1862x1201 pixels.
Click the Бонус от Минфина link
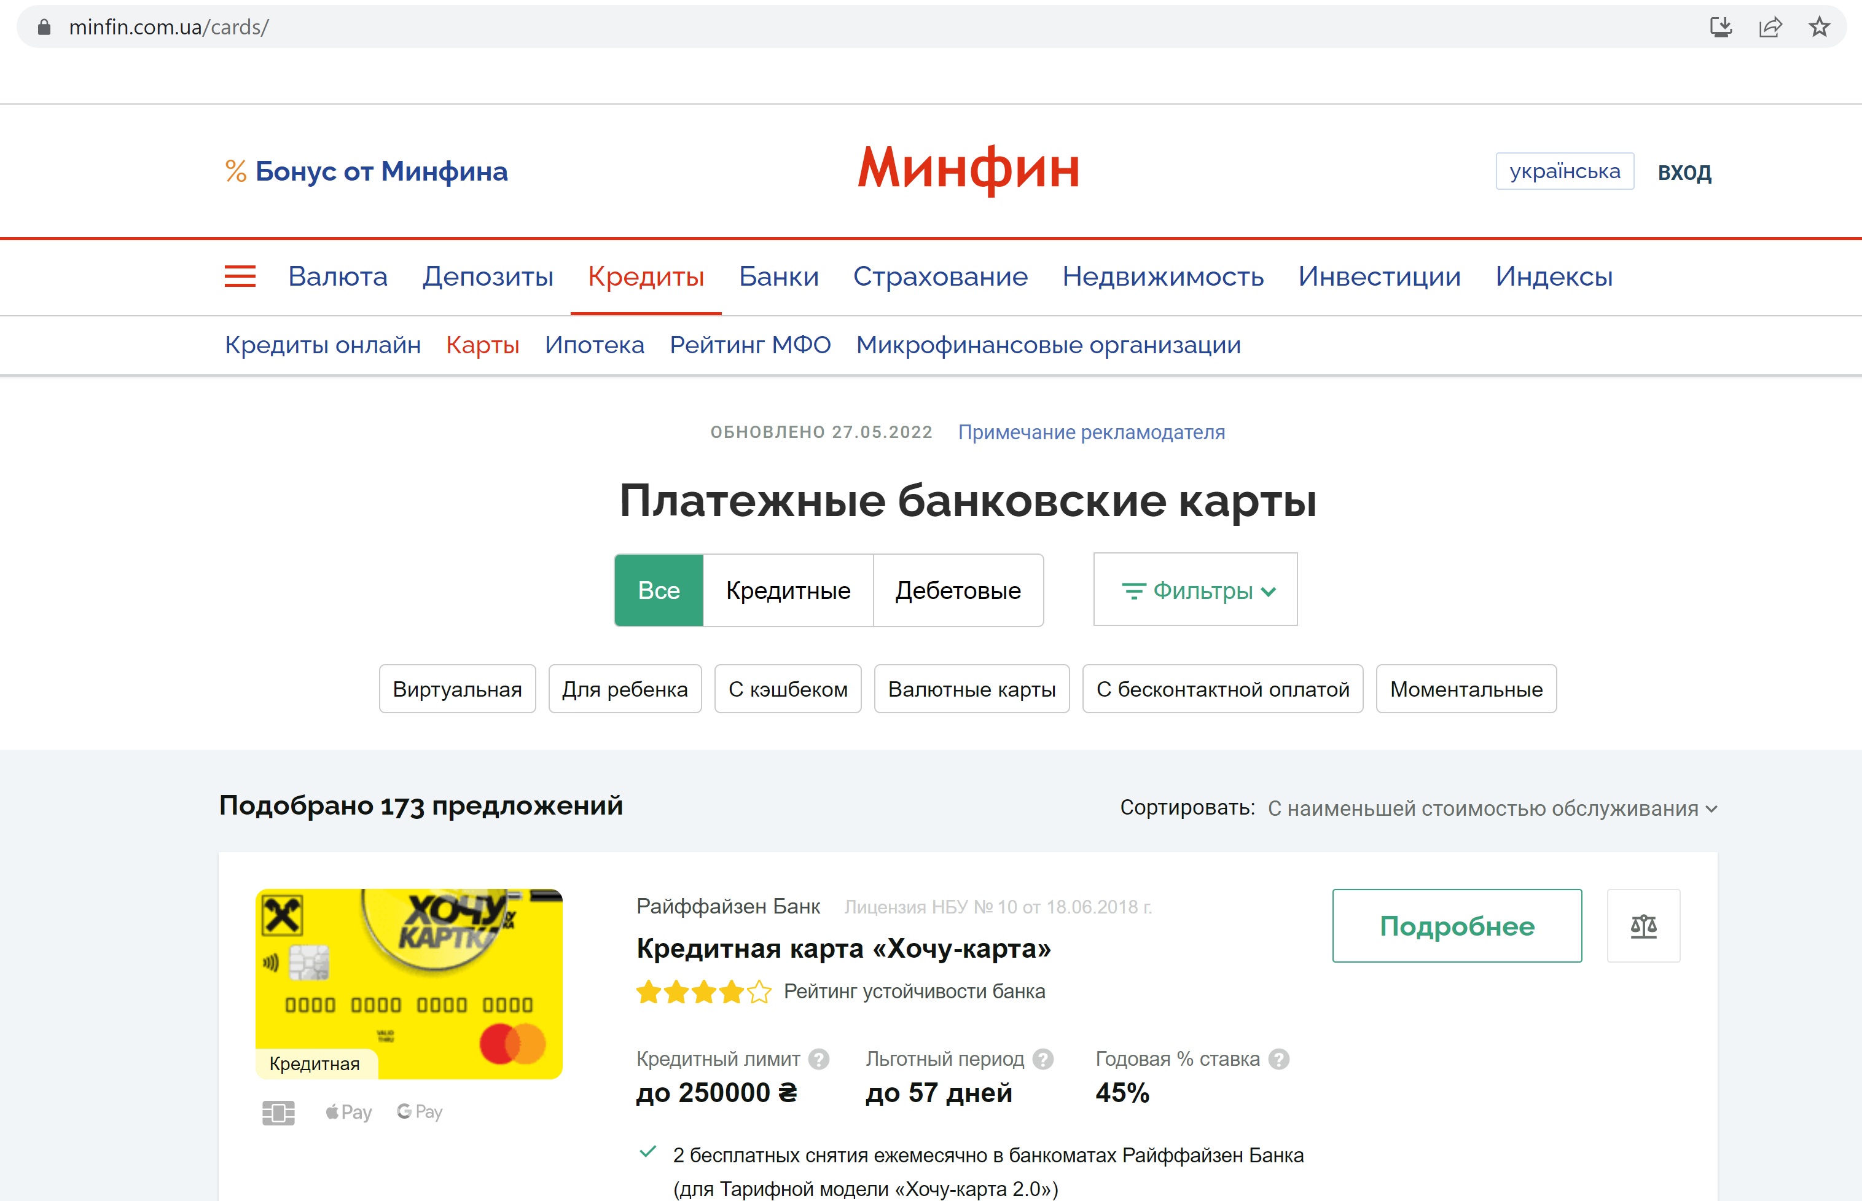coord(381,171)
